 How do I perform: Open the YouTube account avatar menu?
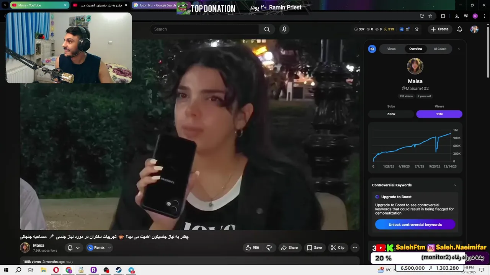(x=474, y=29)
